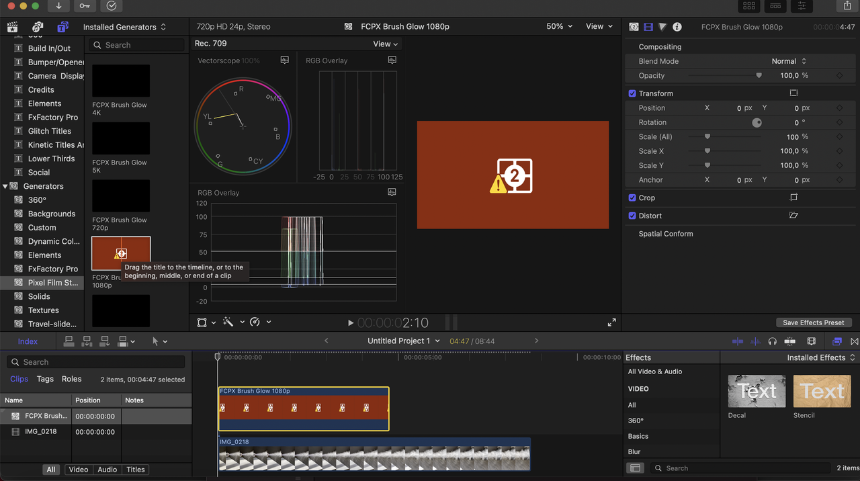Click the import media down-arrow icon
This screenshot has width=860, height=481.
click(58, 6)
